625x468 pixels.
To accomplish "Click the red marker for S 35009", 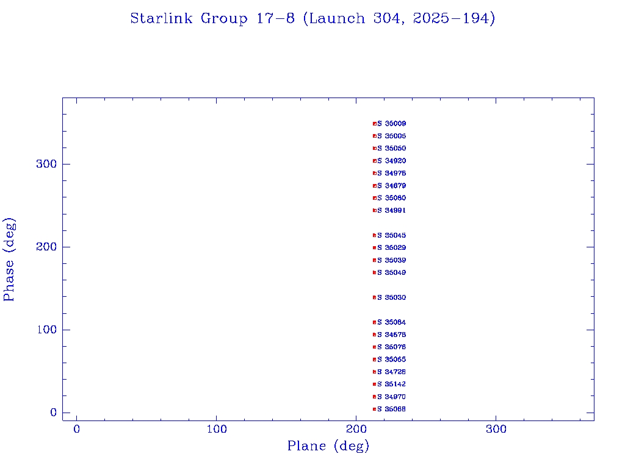I will click(x=375, y=124).
